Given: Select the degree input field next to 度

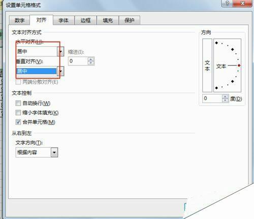Looking at the screenshot, I should click(212, 99).
